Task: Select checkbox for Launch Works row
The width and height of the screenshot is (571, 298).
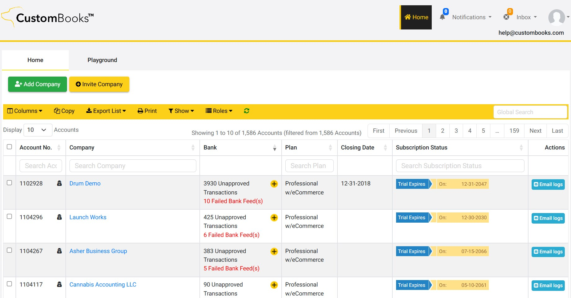Action: pyautogui.click(x=9, y=217)
